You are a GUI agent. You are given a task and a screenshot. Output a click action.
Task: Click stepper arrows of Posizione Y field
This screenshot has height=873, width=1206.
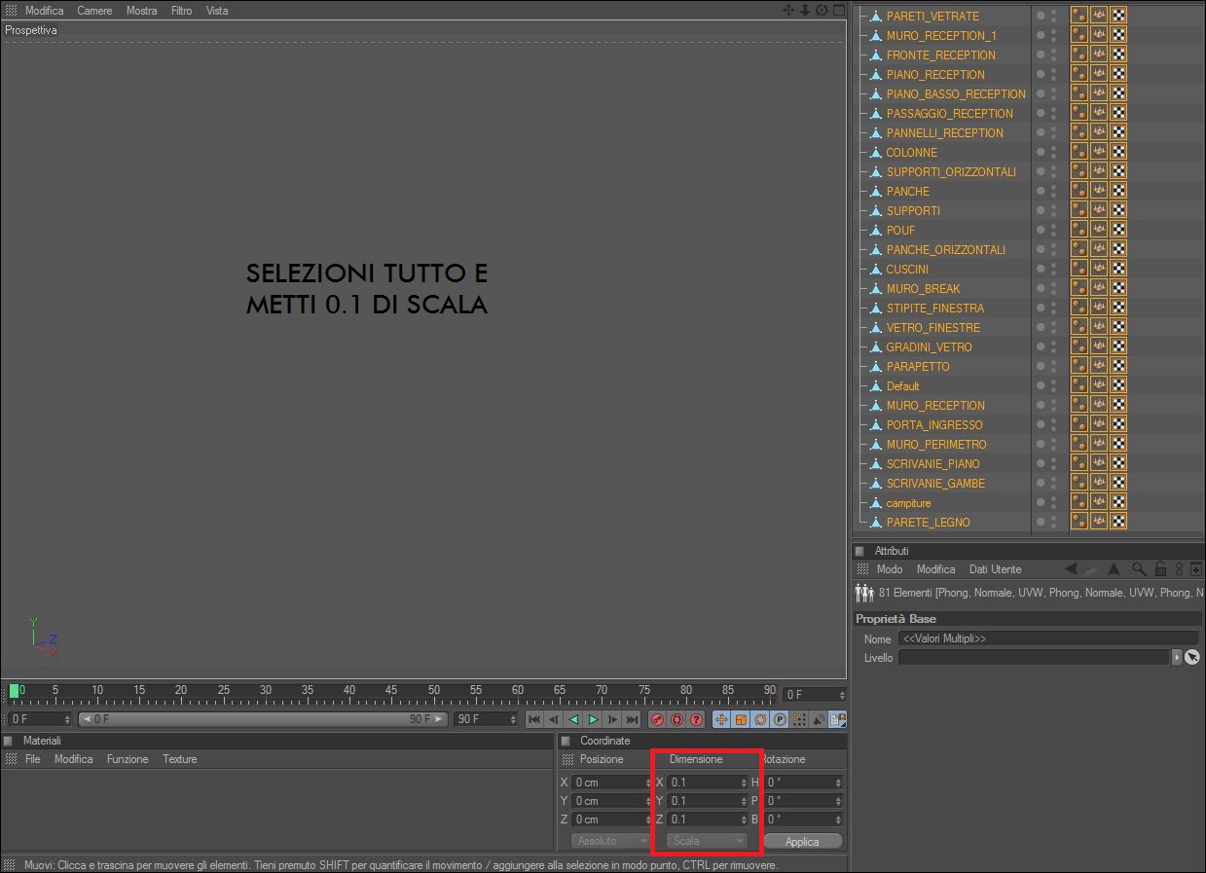tap(649, 801)
